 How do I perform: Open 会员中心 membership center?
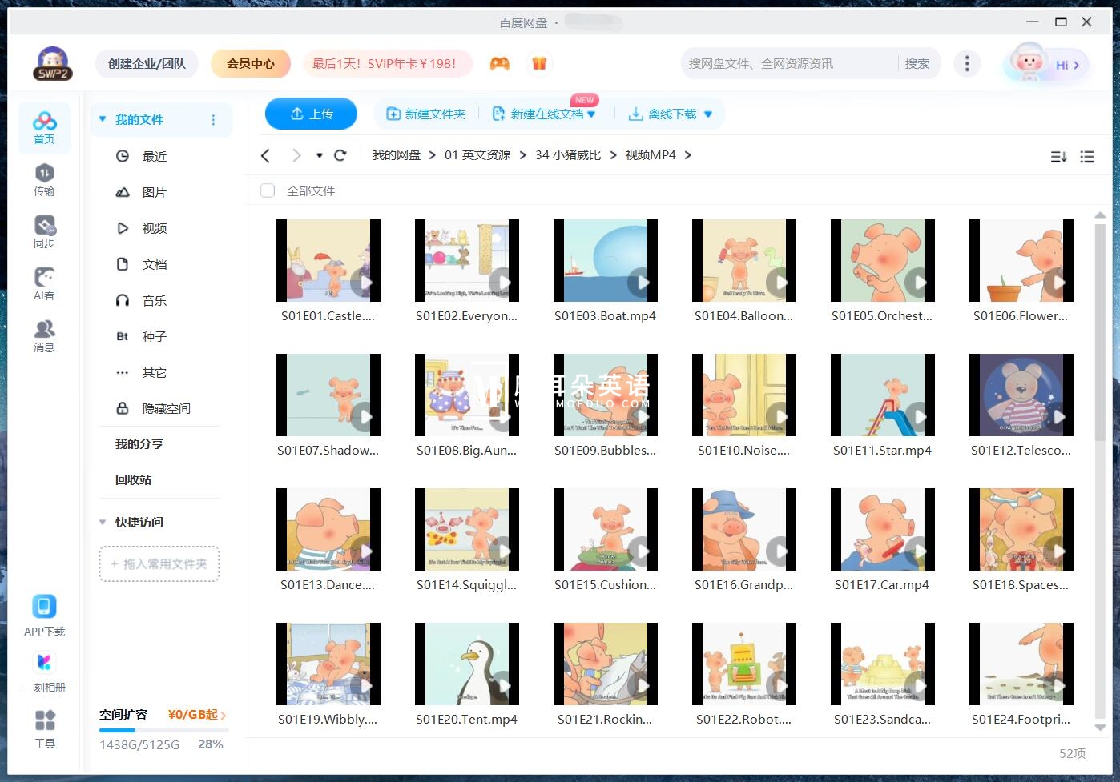click(x=251, y=63)
